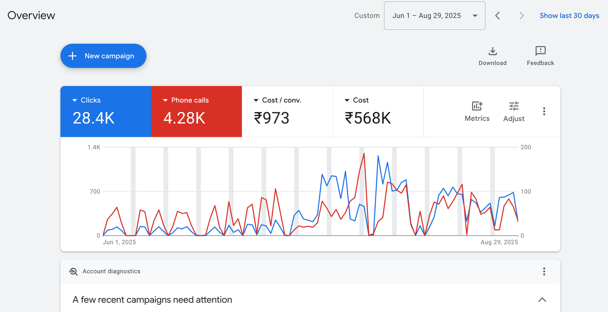Select the Cost scorecard tile
This screenshot has height=312, width=608.
378,111
